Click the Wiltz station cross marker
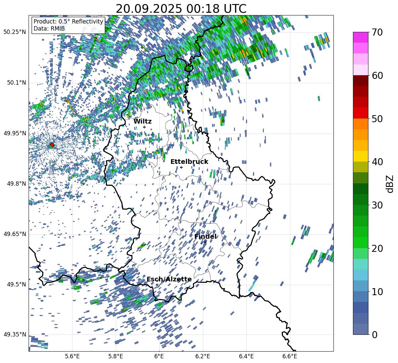This screenshot has width=398, height=363. click(x=145, y=127)
